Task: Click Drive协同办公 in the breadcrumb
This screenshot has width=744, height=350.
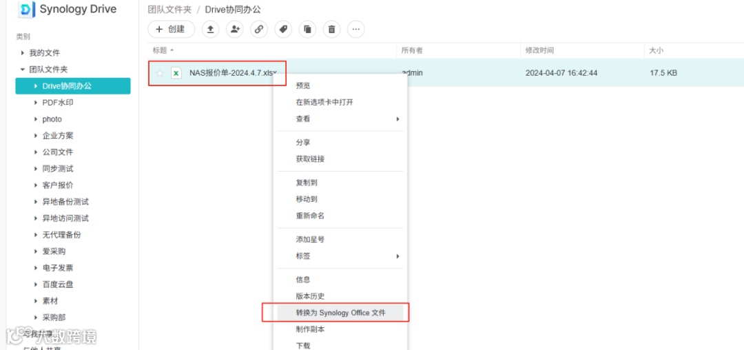Action: (x=233, y=10)
